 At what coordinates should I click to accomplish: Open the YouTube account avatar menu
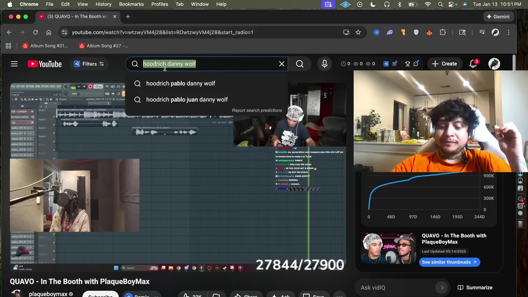pos(494,64)
